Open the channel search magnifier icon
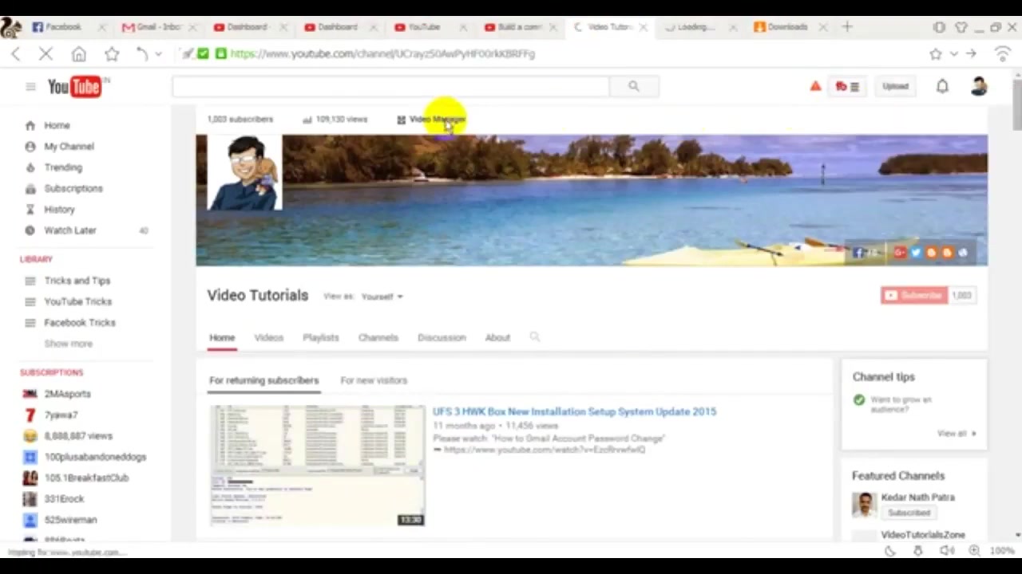The height and width of the screenshot is (574, 1022). coord(534,337)
